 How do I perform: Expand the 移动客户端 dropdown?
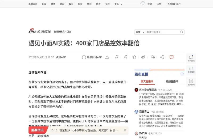(x=174, y=4)
